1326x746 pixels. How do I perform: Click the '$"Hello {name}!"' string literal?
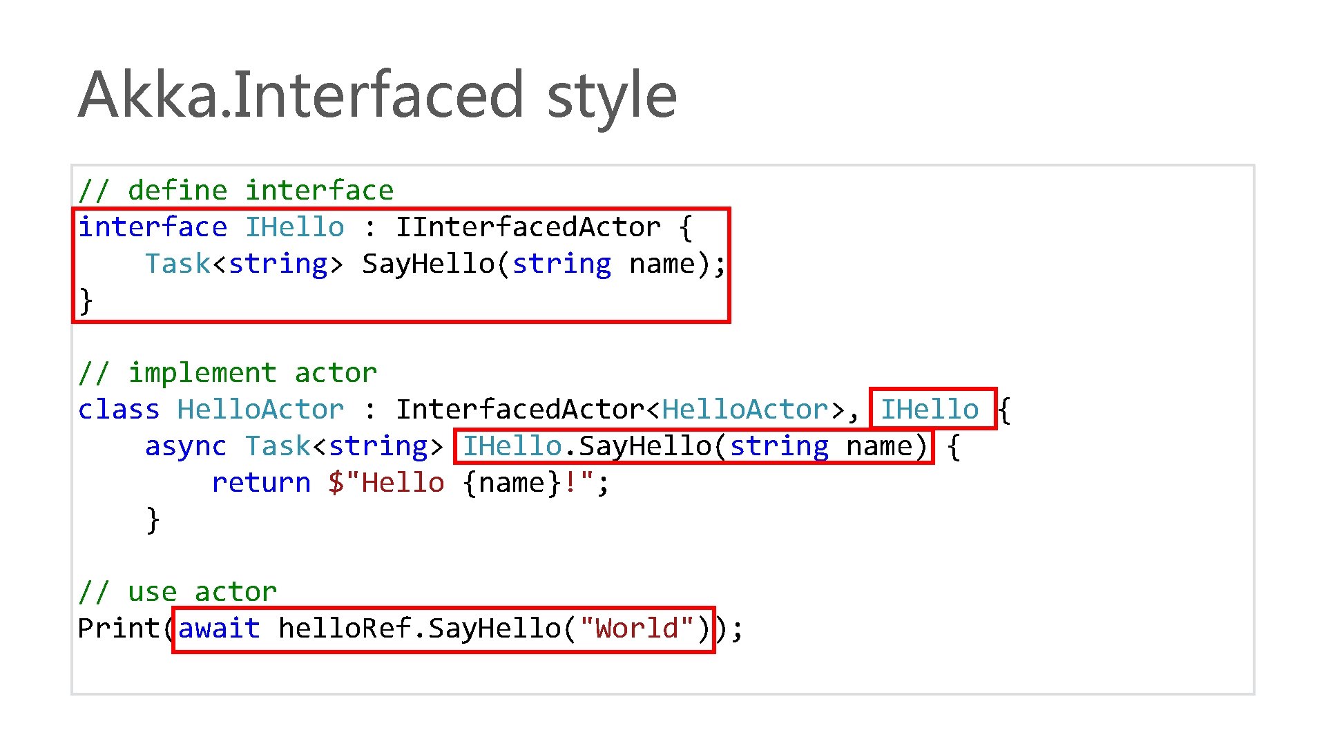[x=469, y=482]
